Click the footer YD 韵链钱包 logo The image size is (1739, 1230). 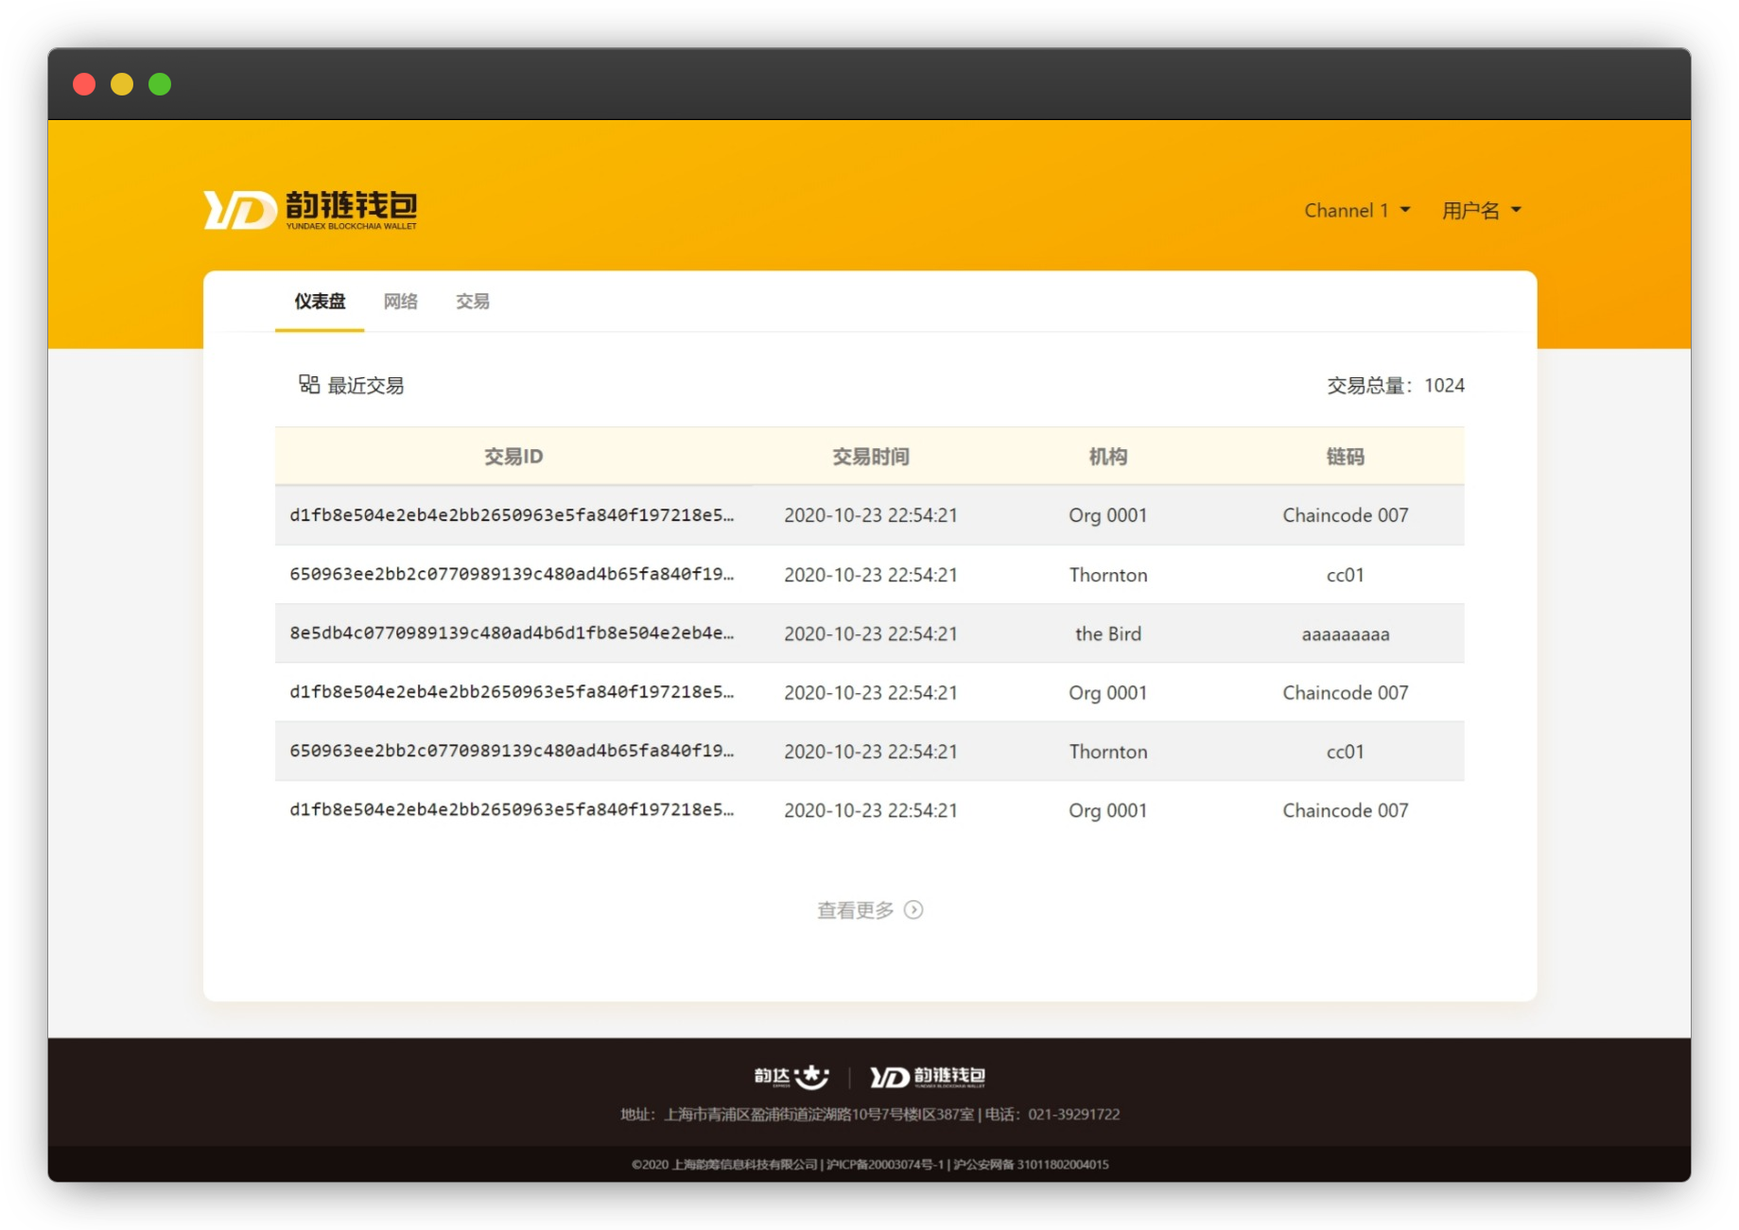coord(928,1076)
